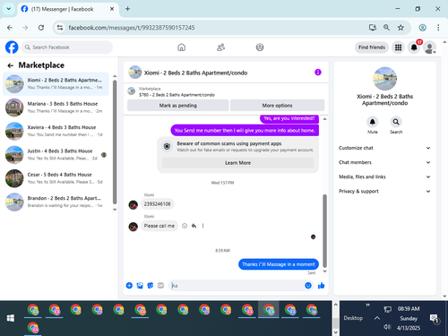
Task: Open the Windows notification center icon
Action: [434, 319]
